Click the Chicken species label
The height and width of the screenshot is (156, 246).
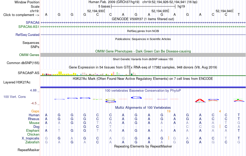33,134
